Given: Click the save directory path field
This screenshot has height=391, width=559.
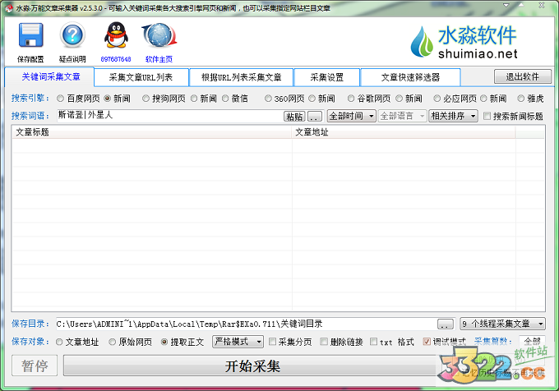Looking at the screenshot, I should (245, 324).
